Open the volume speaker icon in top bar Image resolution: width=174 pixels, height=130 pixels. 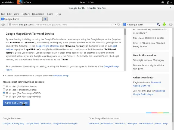pos(163,2)
